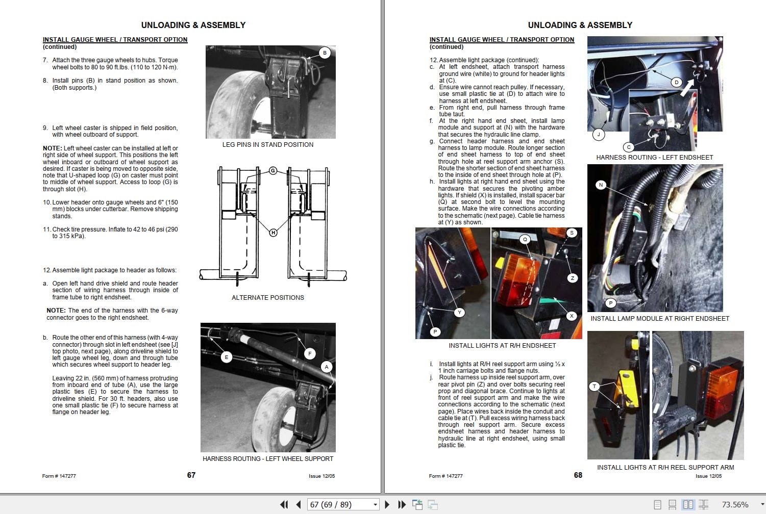Select the facing two-page layout
Viewport: 766px width, 514px height.
click(688, 505)
